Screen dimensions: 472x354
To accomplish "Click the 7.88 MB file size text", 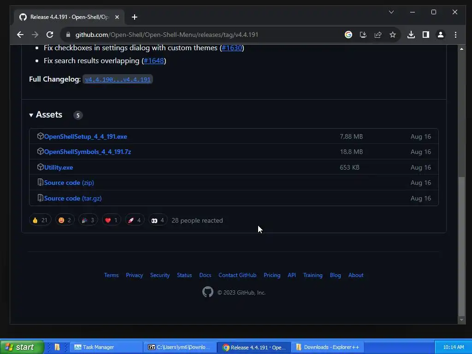I will [x=351, y=136].
